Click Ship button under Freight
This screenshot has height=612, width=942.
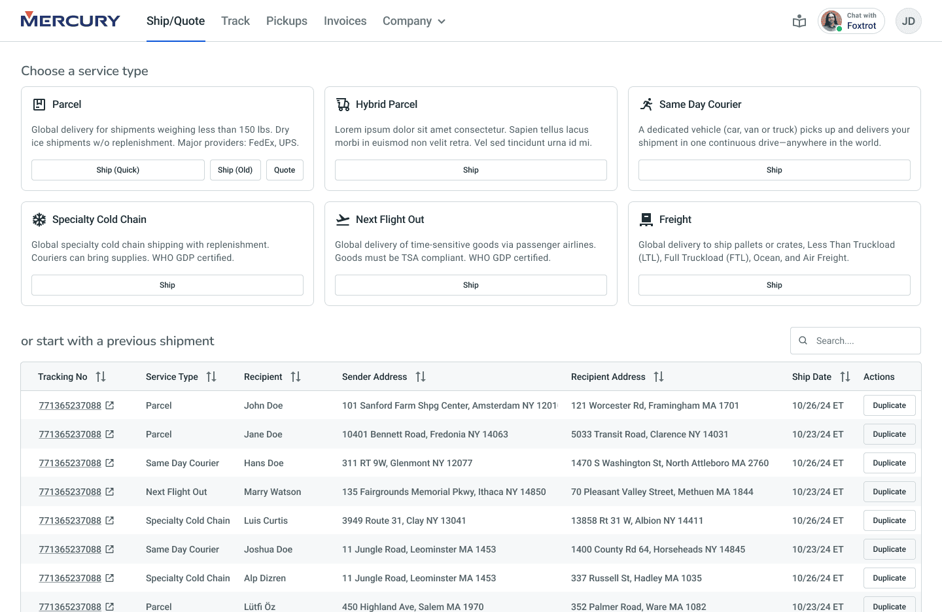pos(775,285)
